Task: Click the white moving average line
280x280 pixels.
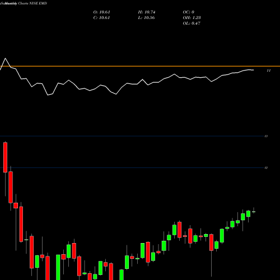Action: click(127, 83)
